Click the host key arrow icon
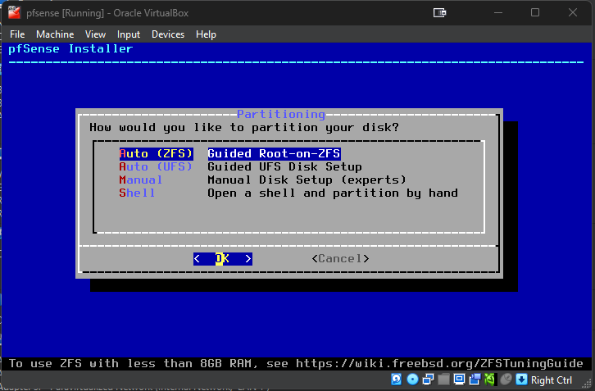Image resolution: width=595 pixels, height=391 pixels. [x=521, y=380]
